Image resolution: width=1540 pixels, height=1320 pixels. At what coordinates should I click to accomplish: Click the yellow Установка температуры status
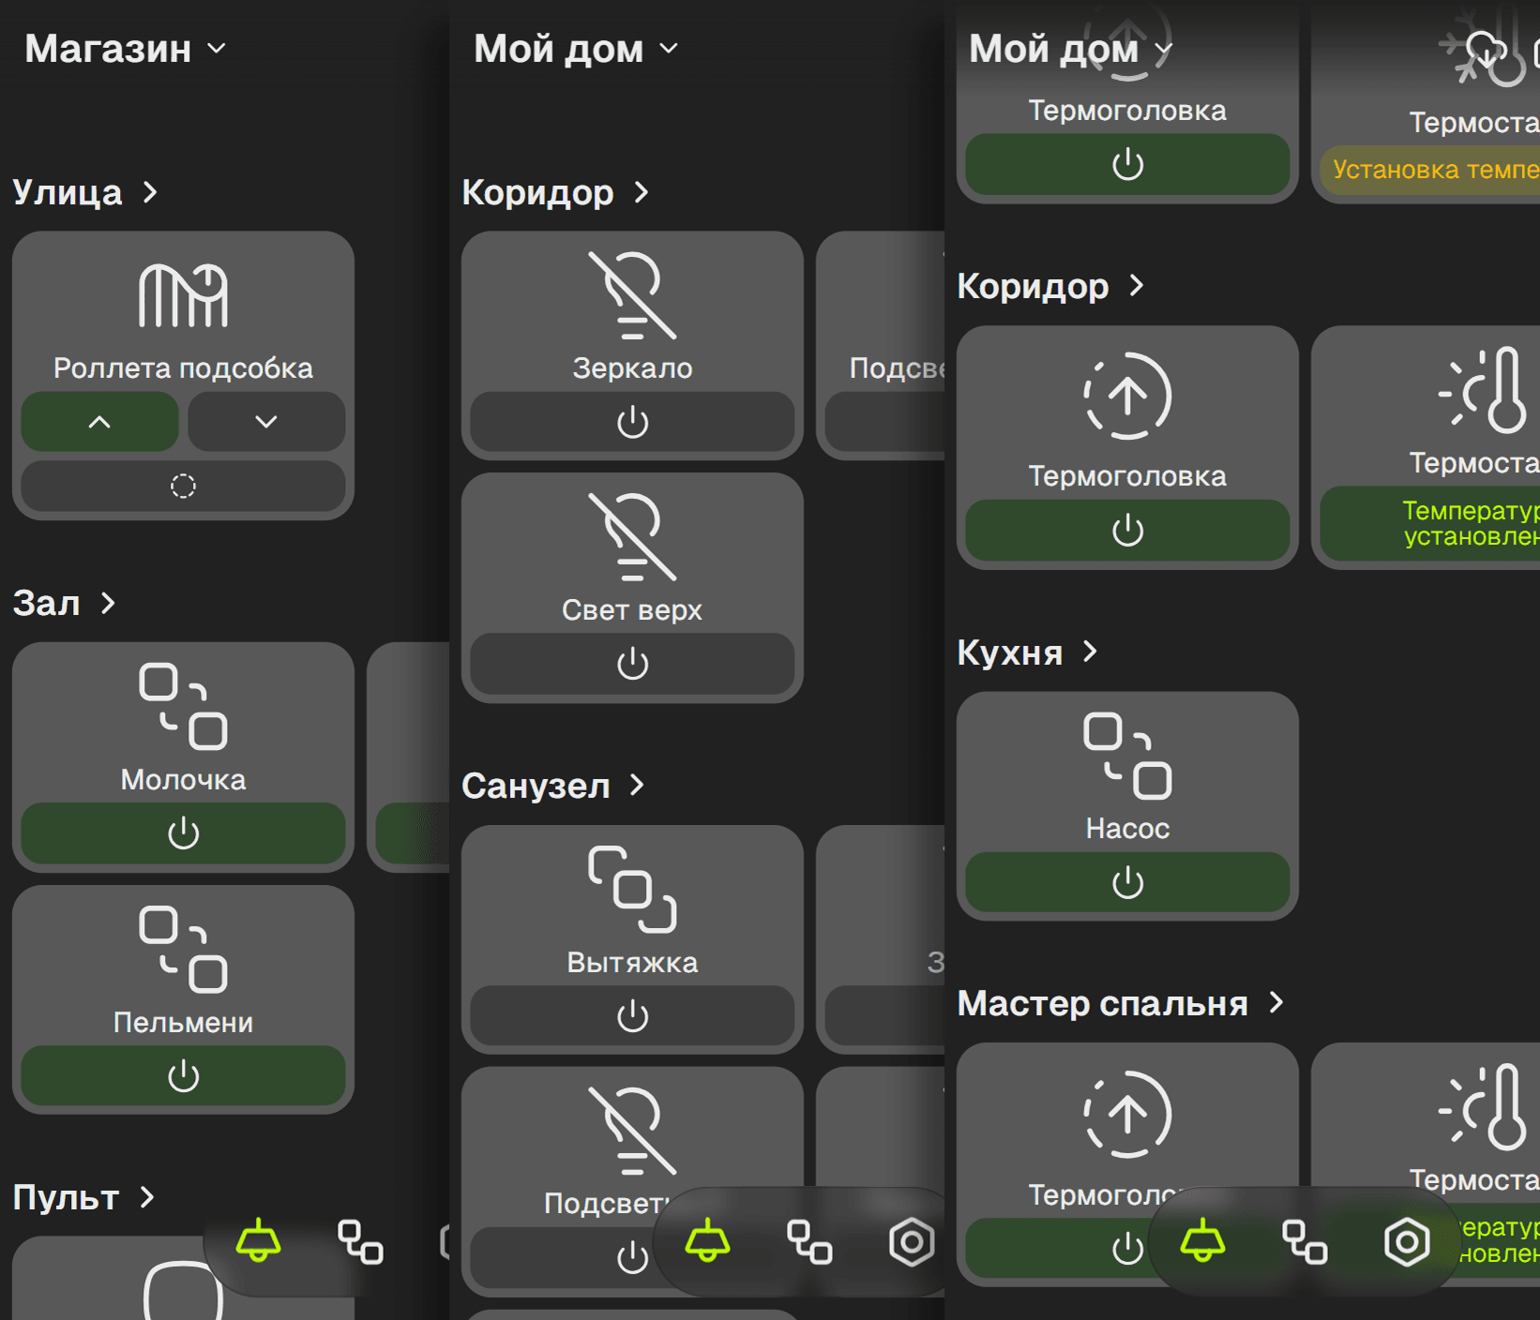coord(1433,170)
